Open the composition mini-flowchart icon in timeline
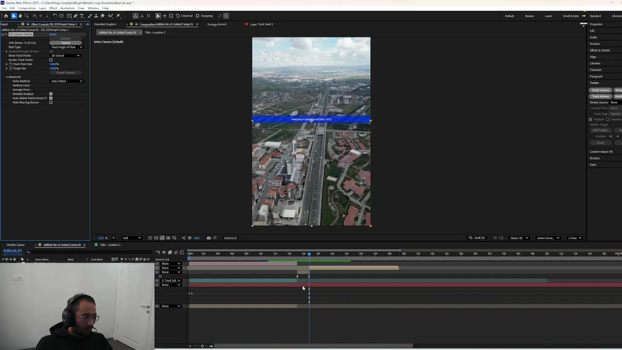Viewport: 622px width, 350px height. point(158,252)
